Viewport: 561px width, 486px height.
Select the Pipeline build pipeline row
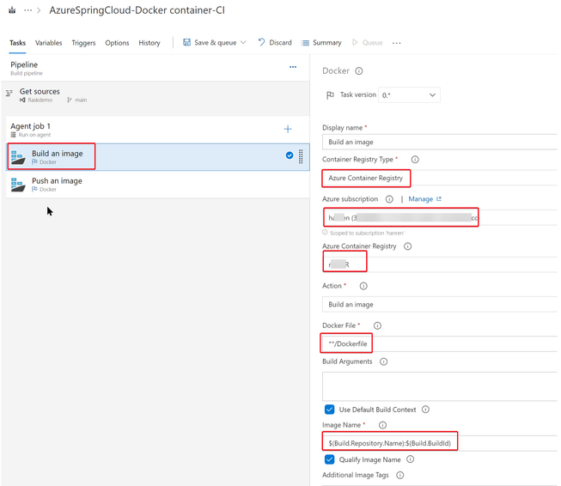pos(155,68)
